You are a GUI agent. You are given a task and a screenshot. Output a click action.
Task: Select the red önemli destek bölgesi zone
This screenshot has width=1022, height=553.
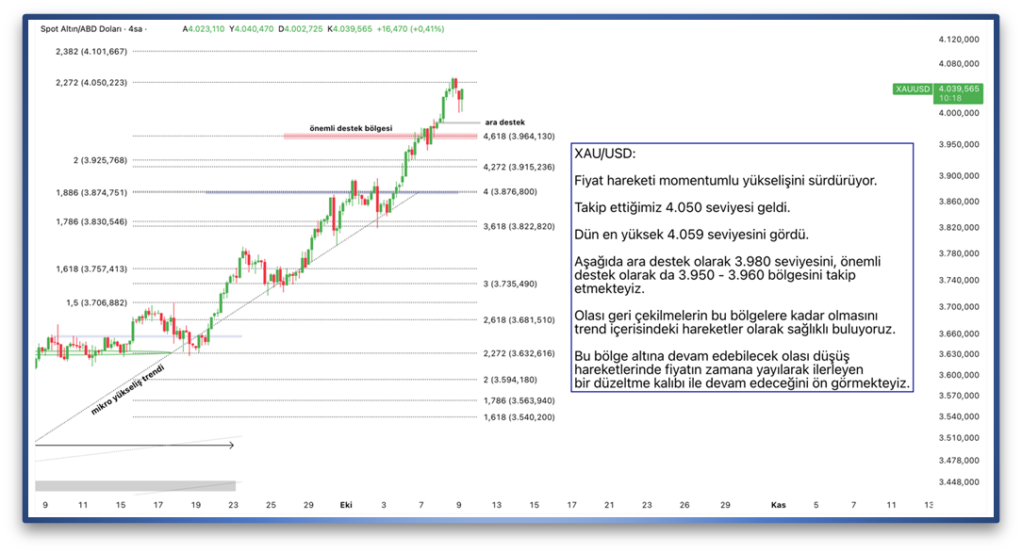click(x=379, y=137)
